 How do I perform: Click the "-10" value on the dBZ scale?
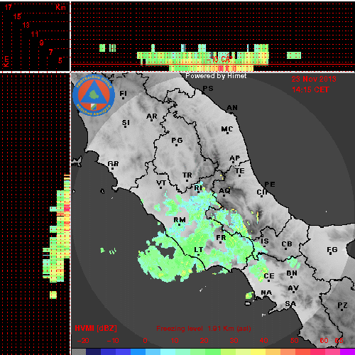point(113,341)
